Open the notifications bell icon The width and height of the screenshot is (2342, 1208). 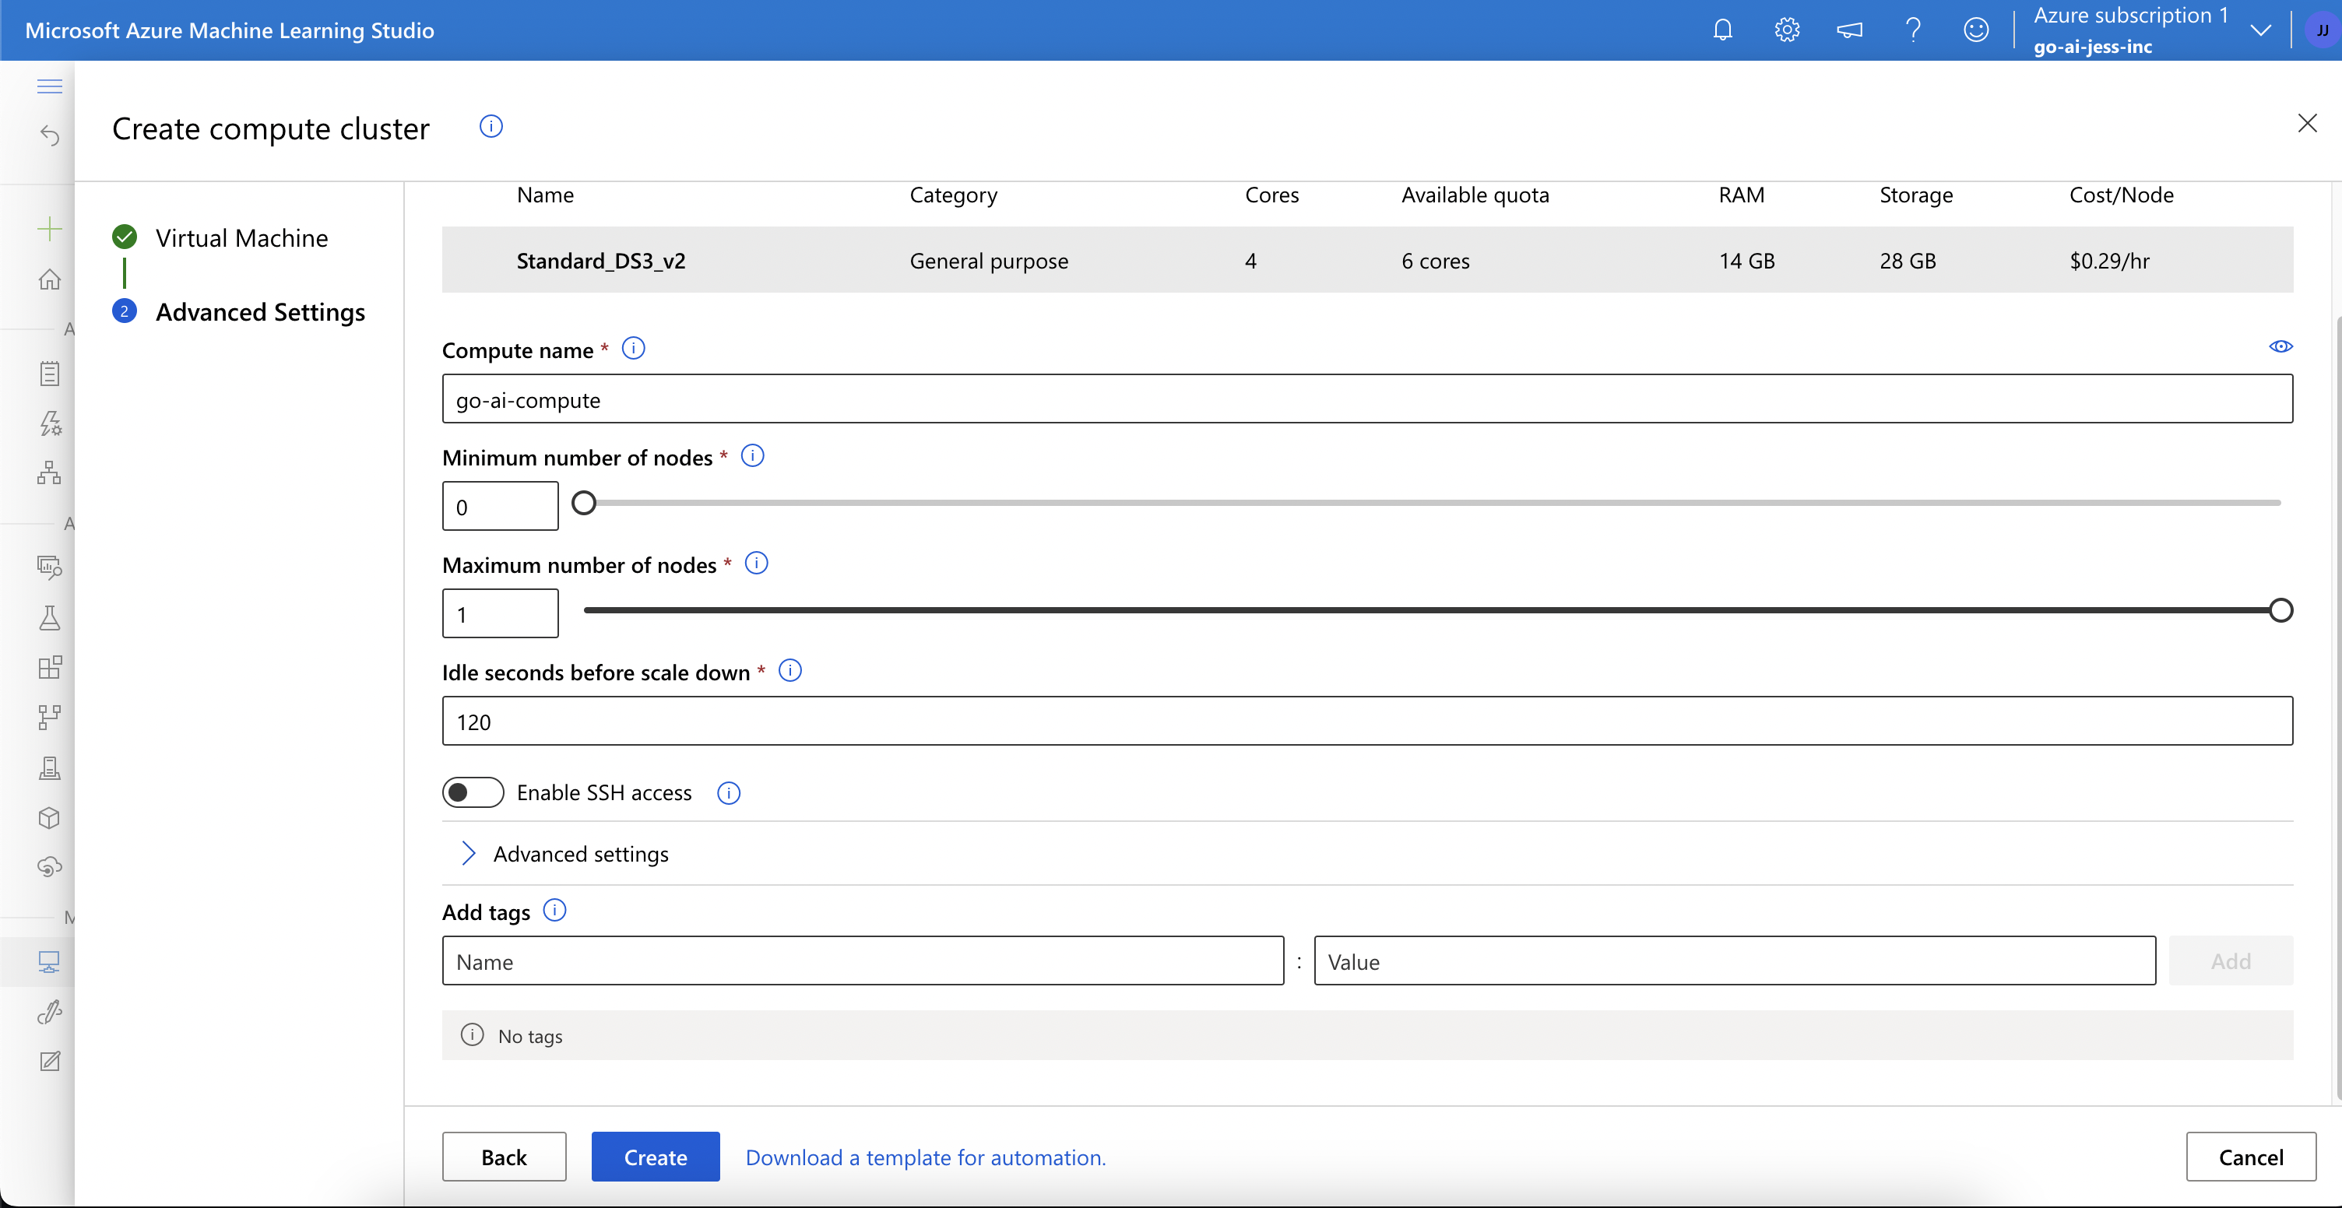(x=1722, y=30)
